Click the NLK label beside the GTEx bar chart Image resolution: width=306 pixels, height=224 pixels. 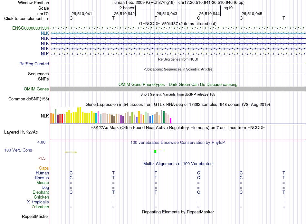[45, 116]
